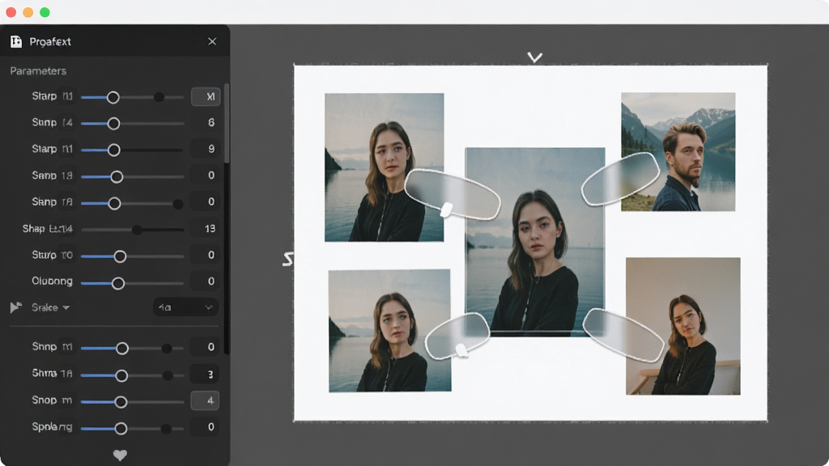Click the slider handle in the row valued 6

tap(113, 124)
